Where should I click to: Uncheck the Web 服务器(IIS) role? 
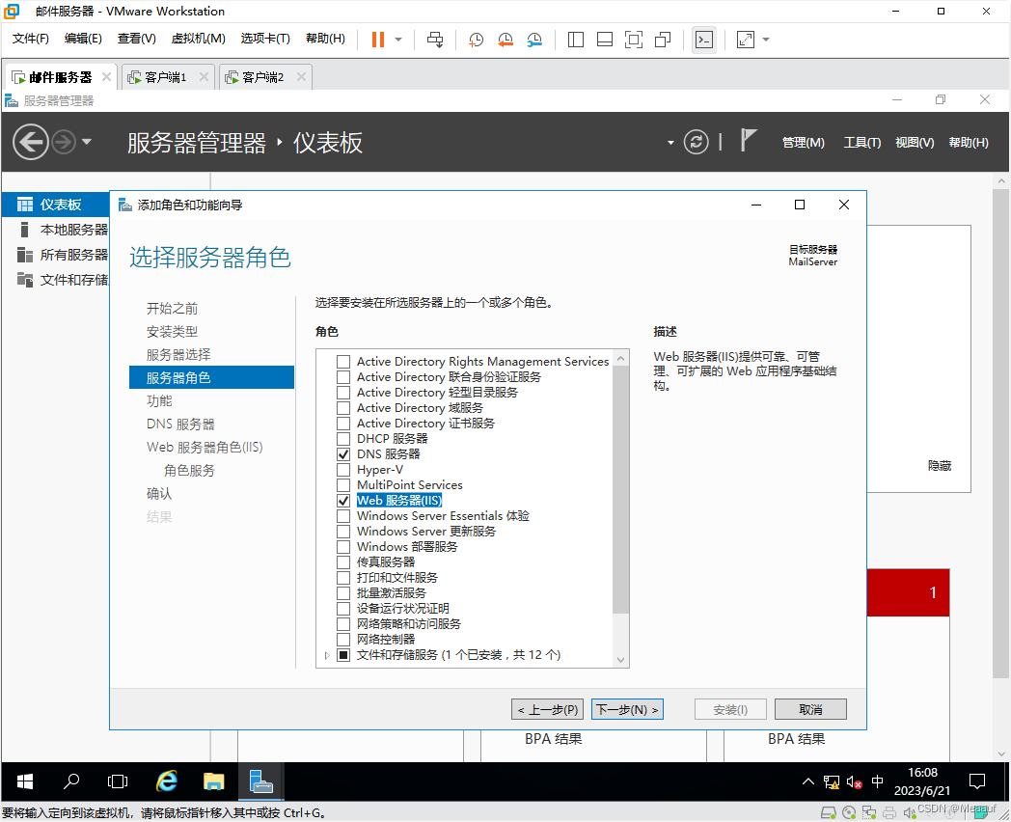343,501
